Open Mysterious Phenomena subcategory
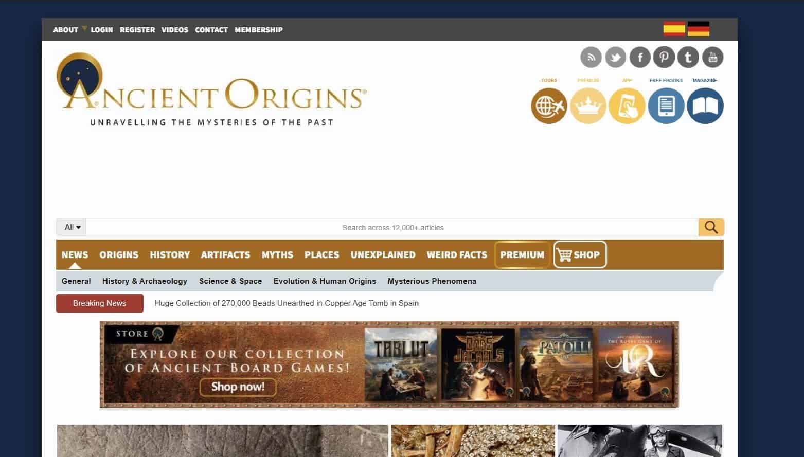Screen dimensions: 804x457 click(432, 281)
